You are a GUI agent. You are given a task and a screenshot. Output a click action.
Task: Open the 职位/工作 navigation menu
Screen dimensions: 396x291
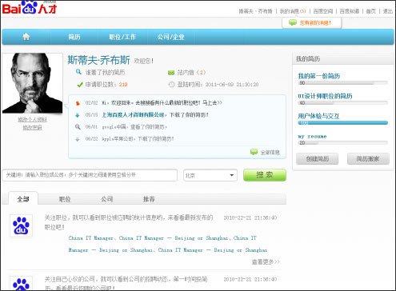click(122, 37)
